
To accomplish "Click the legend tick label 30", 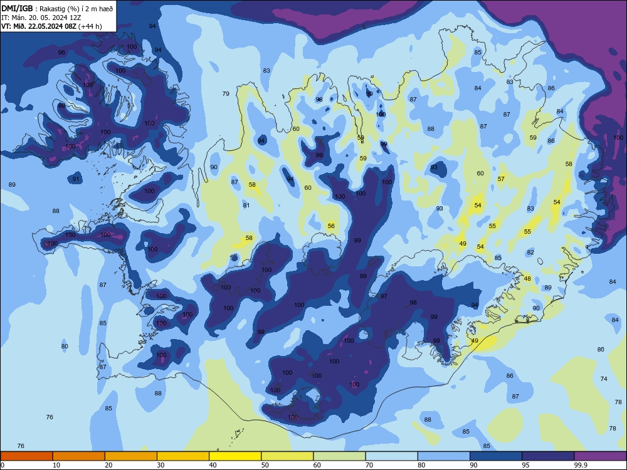I will click(161, 465).
